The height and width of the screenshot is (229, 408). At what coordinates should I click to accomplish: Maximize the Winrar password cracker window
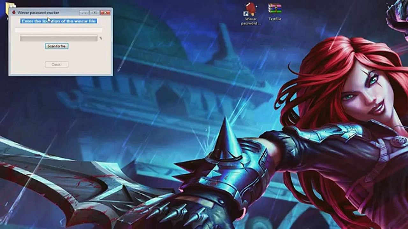coord(94,13)
